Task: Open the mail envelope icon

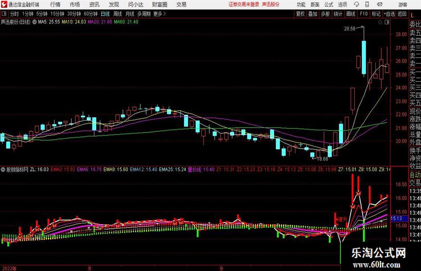Action: pos(380,4)
